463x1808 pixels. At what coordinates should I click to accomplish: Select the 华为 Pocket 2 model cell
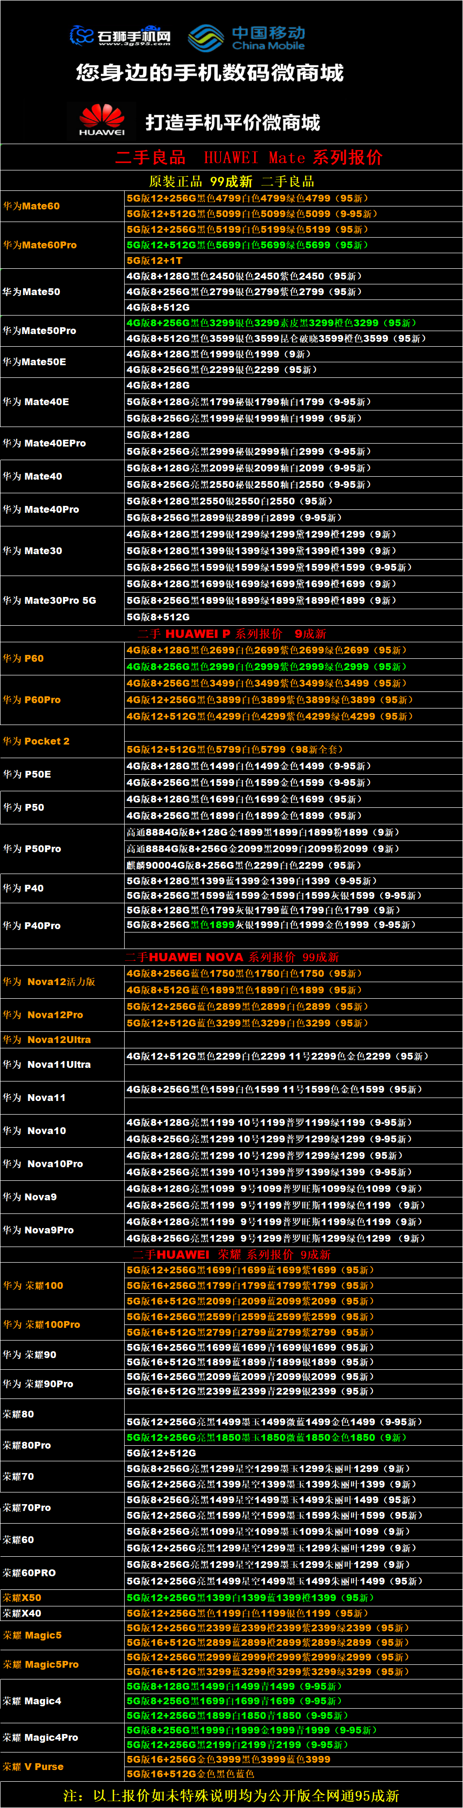coord(62,741)
